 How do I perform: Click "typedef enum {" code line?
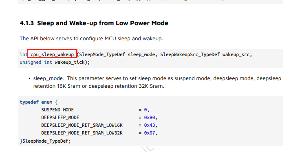[x=39, y=102]
